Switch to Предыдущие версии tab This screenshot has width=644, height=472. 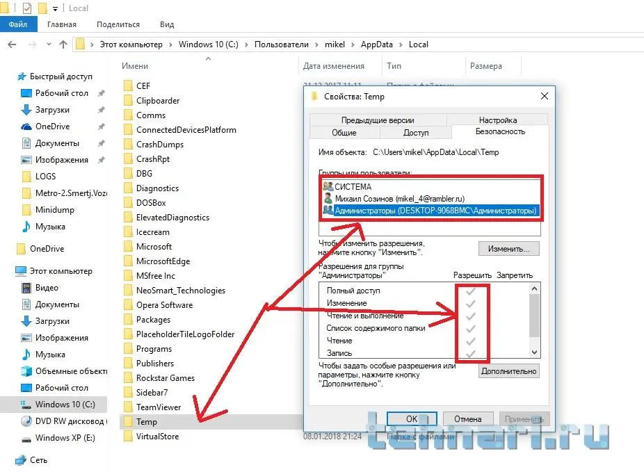378,120
